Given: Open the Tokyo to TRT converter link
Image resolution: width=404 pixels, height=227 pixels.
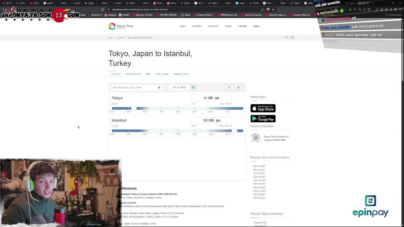Looking at the screenshot, I should pyautogui.click(x=260, y=223).
